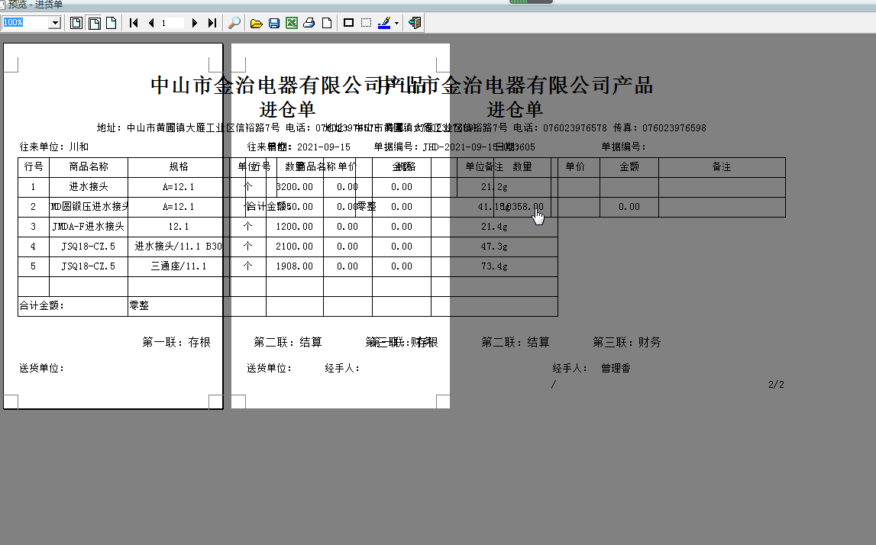Click the zoom percentage input showing 100%

(x=25, y=23)
